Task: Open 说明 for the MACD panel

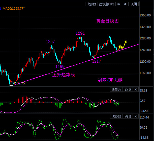Action: (128, 89)
